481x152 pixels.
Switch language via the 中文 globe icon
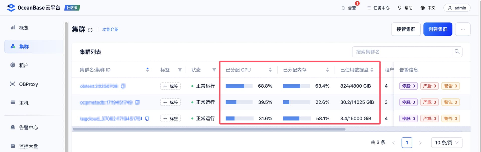[428, 8]
